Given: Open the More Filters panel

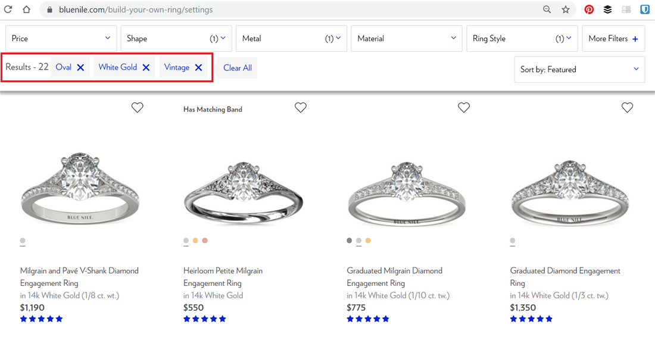Looking at the screenshot, I should point(614,39).
